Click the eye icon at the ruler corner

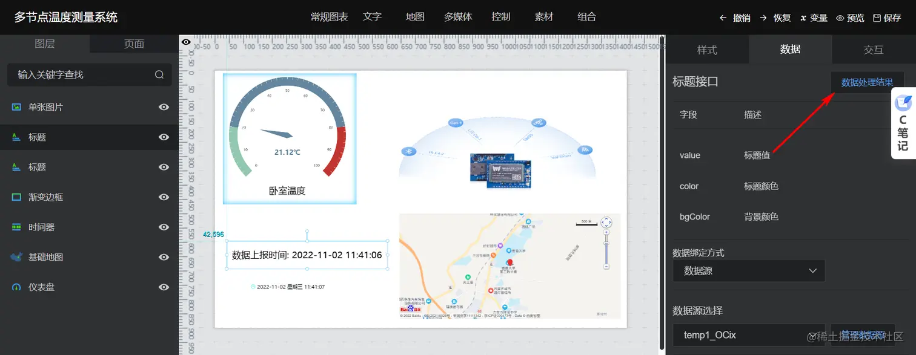pyautogui.click(x=187, y=42)
